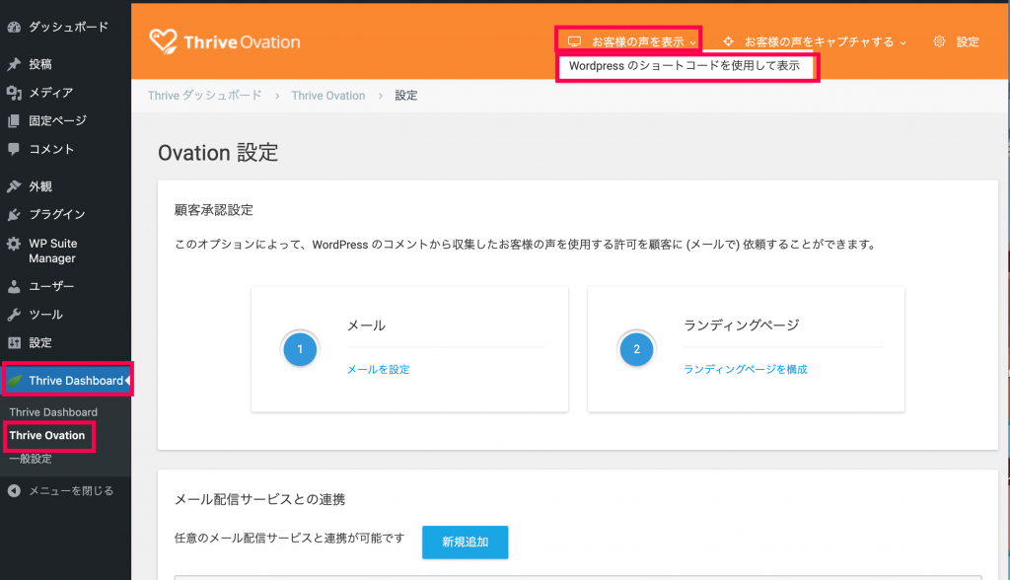Select the highlighted Thrive Dashboard menu
The width and height of the screenshot is (1010, 580).
(x=66, y=381)
